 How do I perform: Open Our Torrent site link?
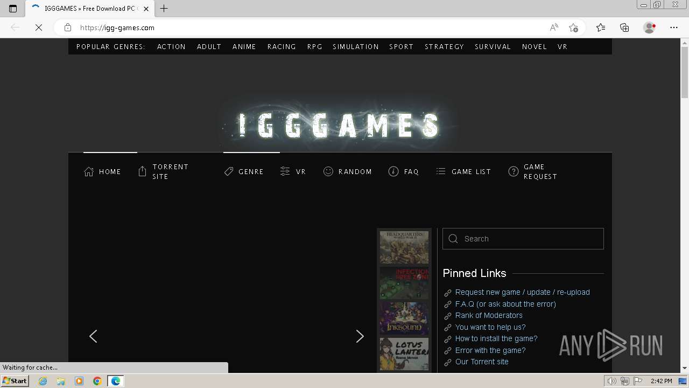(x=482, y=362)
